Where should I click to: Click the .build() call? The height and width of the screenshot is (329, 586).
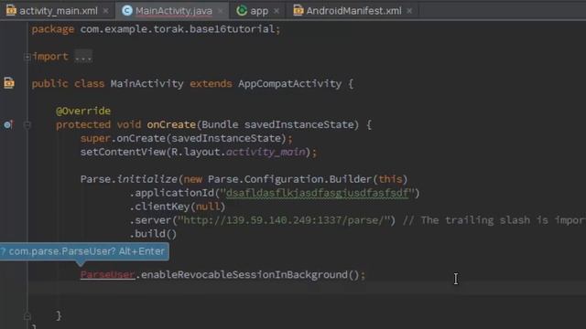click(x=153, y=234)
